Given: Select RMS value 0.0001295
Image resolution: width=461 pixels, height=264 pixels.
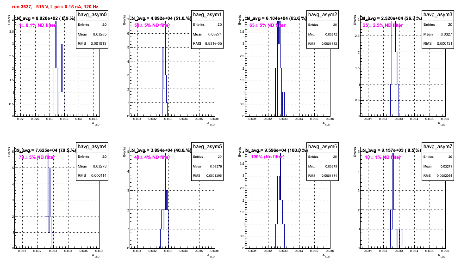Looking at the screenshot, I should click(214, 176).
